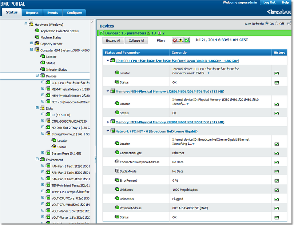Collapse the Environment tree node
This screenshot has width=294, height=226.
tap(37, 160)
